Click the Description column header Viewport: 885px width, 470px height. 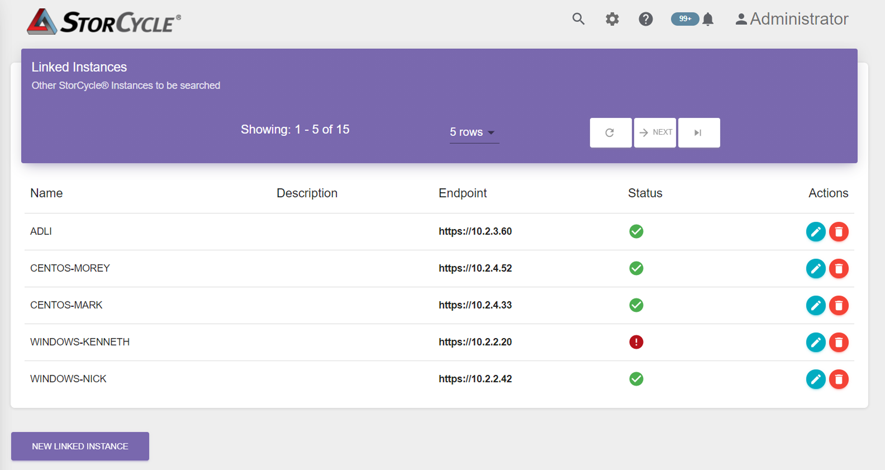(307, 193)
